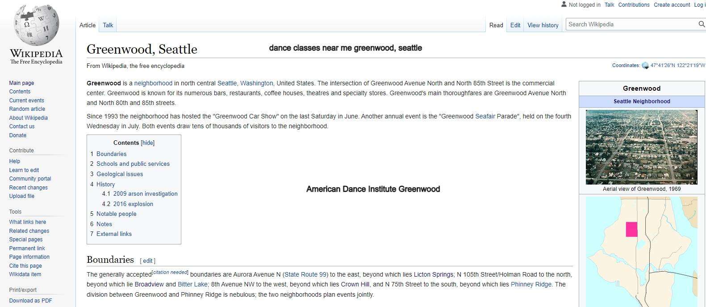Open the View history tab
Viewport: 706px width, 307px height.
(x=543, y=25)
